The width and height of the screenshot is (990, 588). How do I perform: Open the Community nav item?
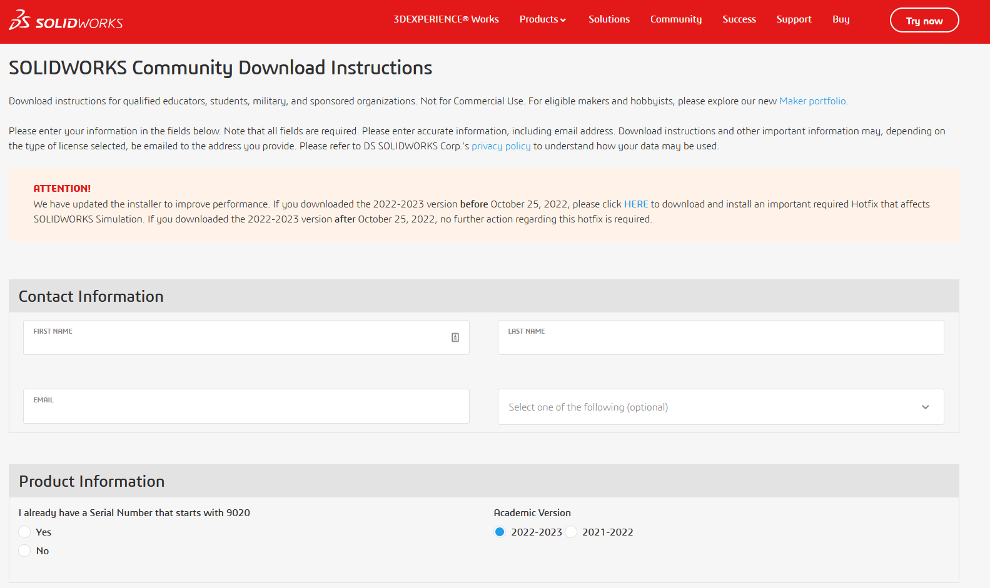tap(676, 19)
